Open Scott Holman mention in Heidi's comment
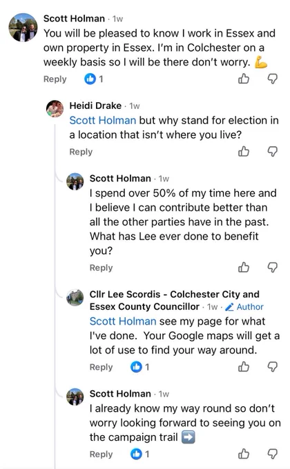This screenshot has width=290, height=469. (103, 120)
